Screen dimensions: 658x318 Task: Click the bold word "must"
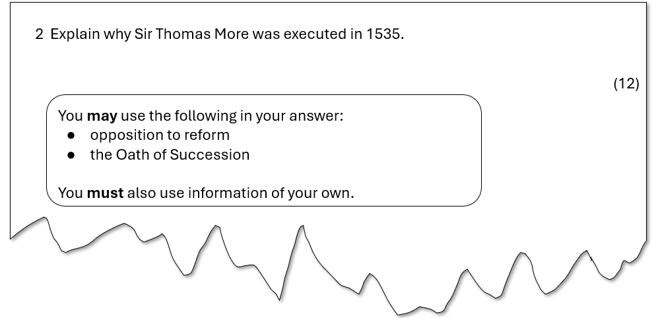[x=105, y=193]
